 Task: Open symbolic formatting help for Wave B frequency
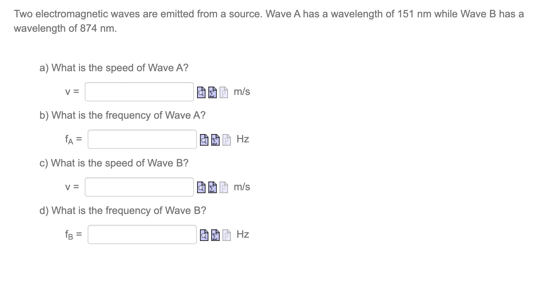215,235
